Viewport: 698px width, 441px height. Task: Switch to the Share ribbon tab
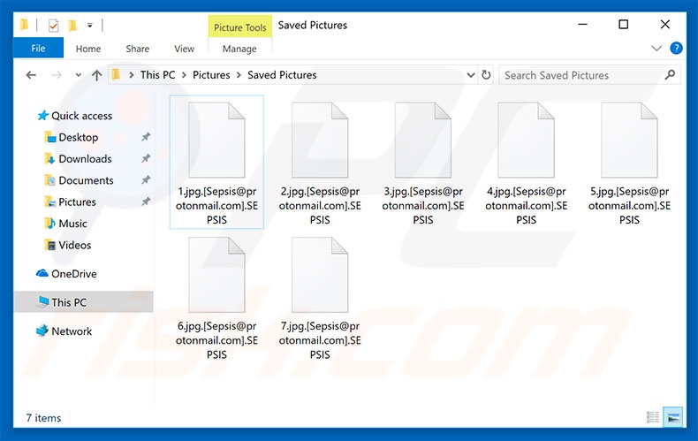(137, 49)
